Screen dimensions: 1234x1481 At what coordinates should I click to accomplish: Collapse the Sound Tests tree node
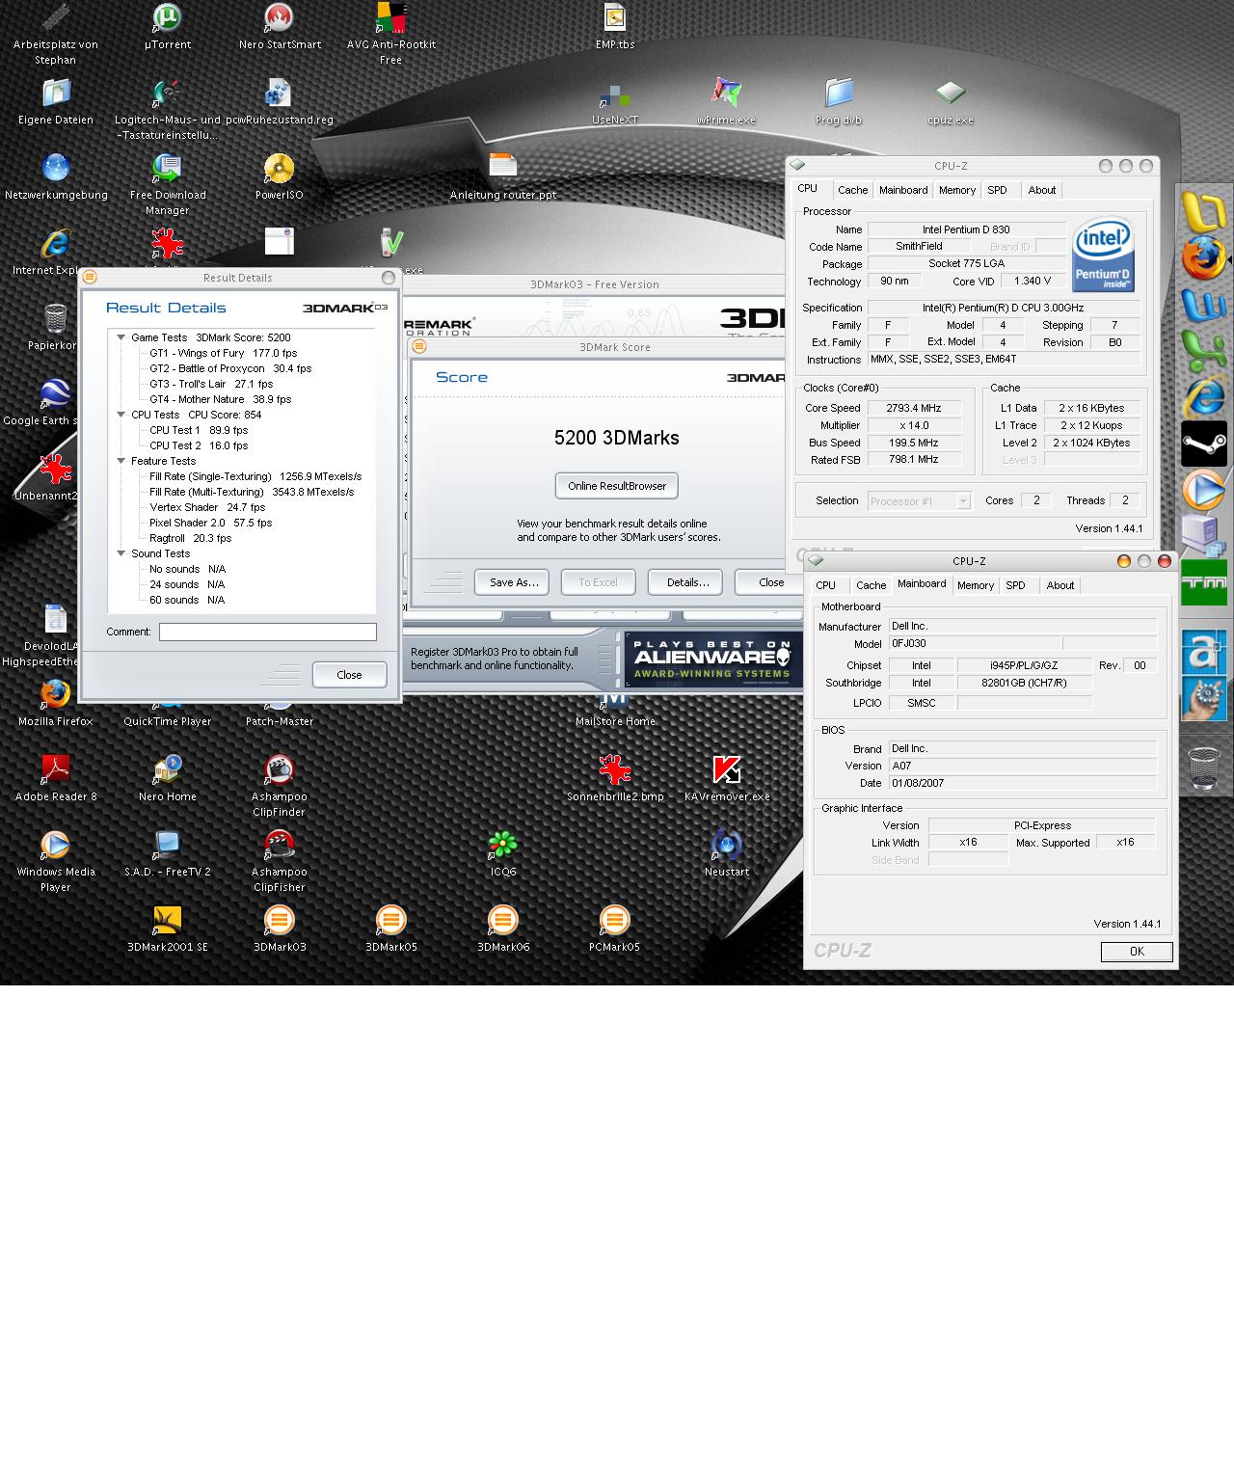[121, 553]
